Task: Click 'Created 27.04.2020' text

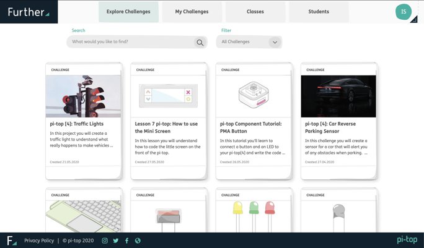Action: [x=319, y=162]
